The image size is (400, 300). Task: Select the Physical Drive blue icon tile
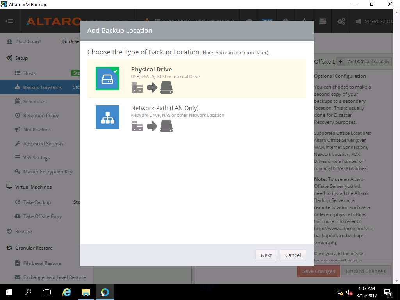click(x=107, y=78)
